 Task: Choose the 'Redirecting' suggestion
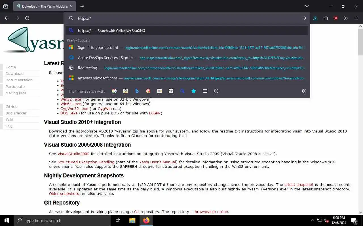[187, 68]
